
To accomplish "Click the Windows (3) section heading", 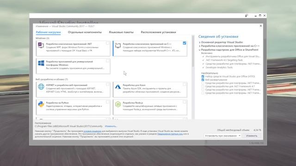I will pos(43,38).
